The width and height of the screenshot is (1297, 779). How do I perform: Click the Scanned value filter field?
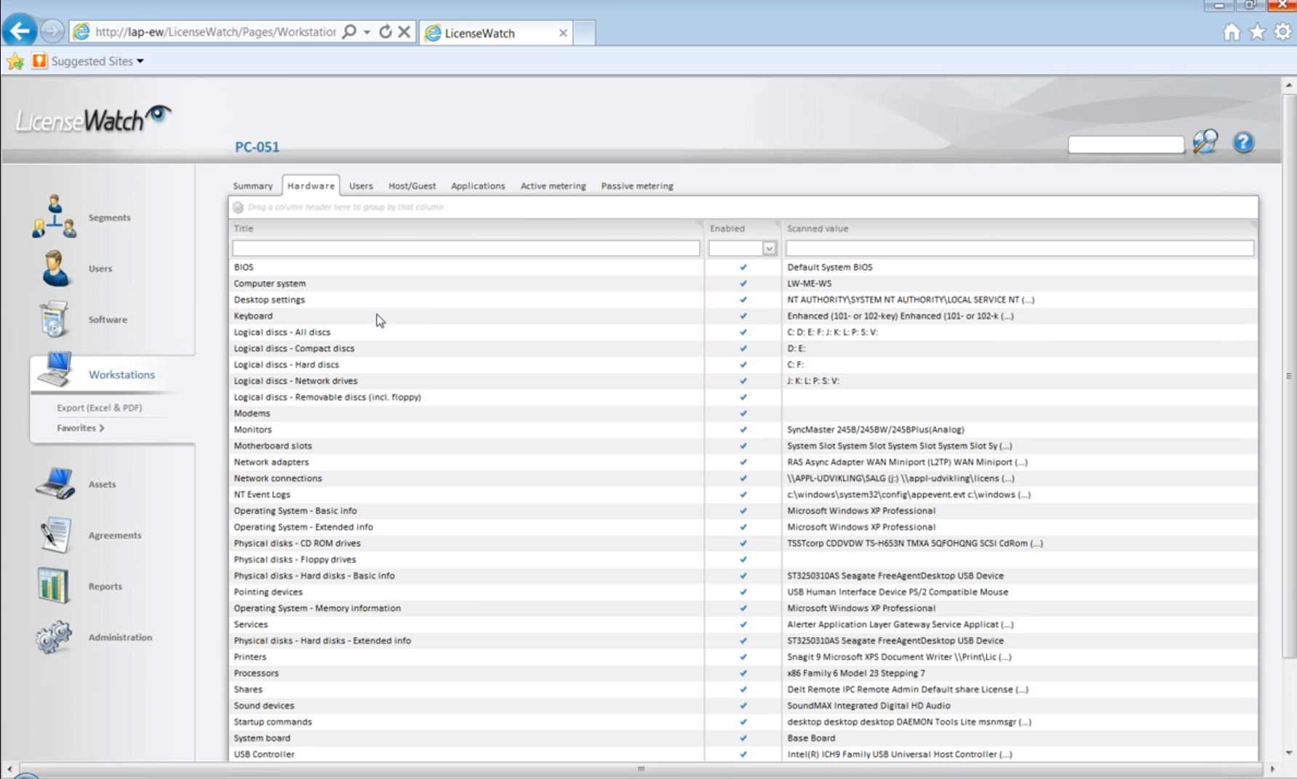click(x=1020, y=249)
